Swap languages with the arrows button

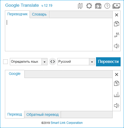click(52, 62)
